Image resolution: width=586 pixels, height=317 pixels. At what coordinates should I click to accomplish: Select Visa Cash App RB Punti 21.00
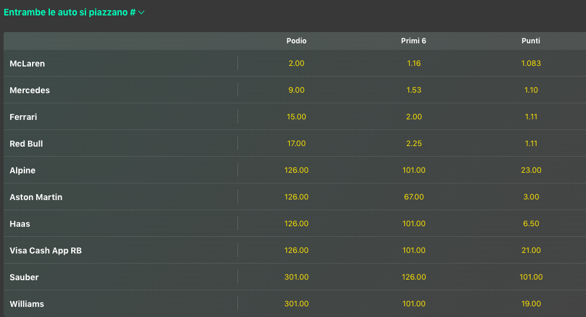pyautogui.click(x=531, y=251)
